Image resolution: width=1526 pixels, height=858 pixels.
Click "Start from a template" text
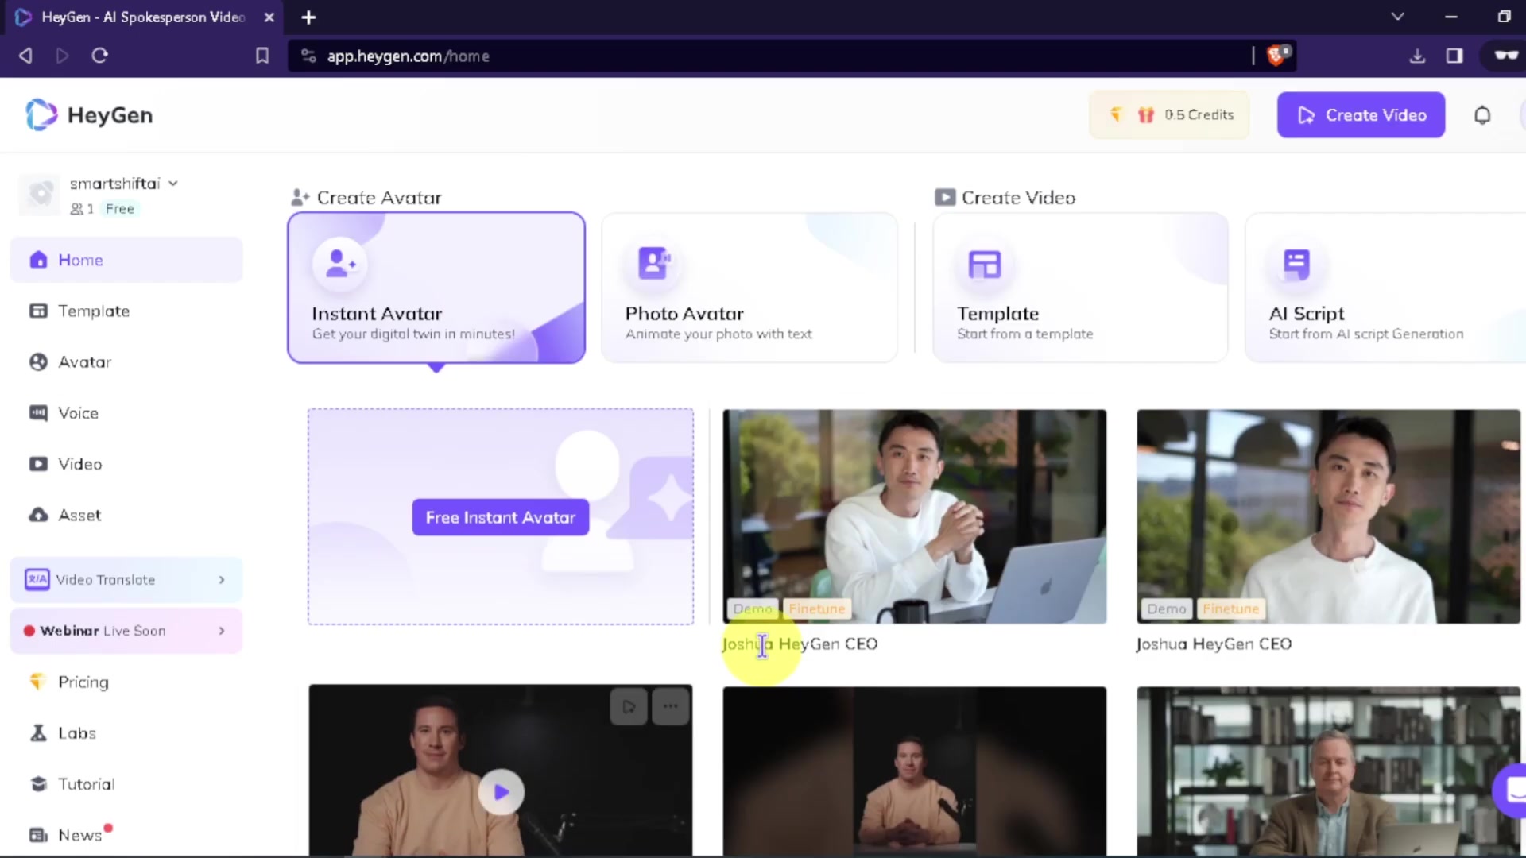(x=1024, y=334)
